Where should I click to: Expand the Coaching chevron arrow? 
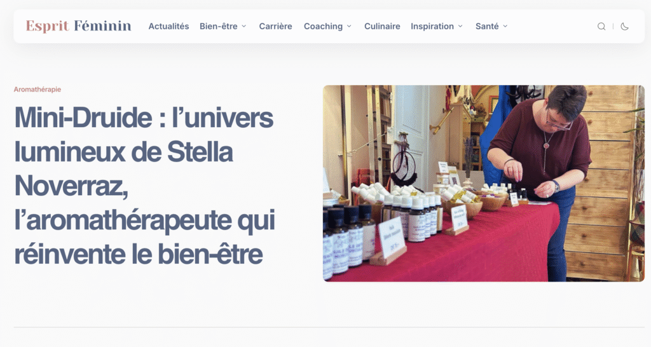coord(349,26)
